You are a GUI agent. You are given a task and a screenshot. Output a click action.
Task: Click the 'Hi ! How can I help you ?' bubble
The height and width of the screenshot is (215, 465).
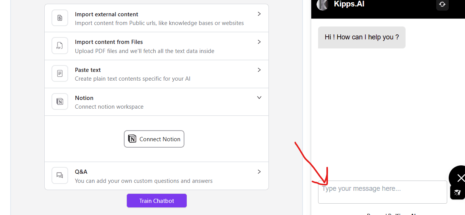(362, 37)
